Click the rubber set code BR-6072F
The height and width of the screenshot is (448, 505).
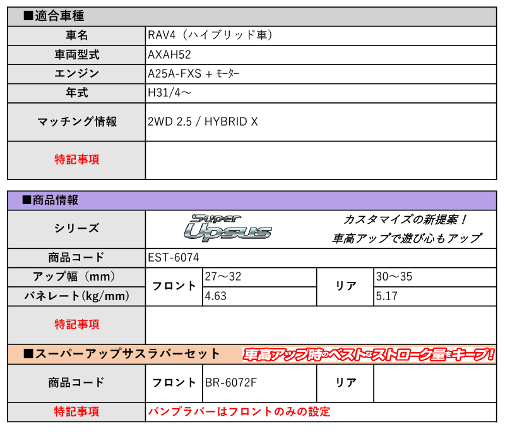[232, 382]
